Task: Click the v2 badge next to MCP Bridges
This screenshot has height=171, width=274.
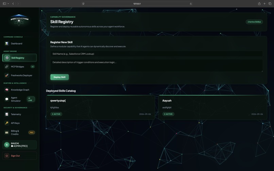Action: pyautogui.click(x=33, y=66)
